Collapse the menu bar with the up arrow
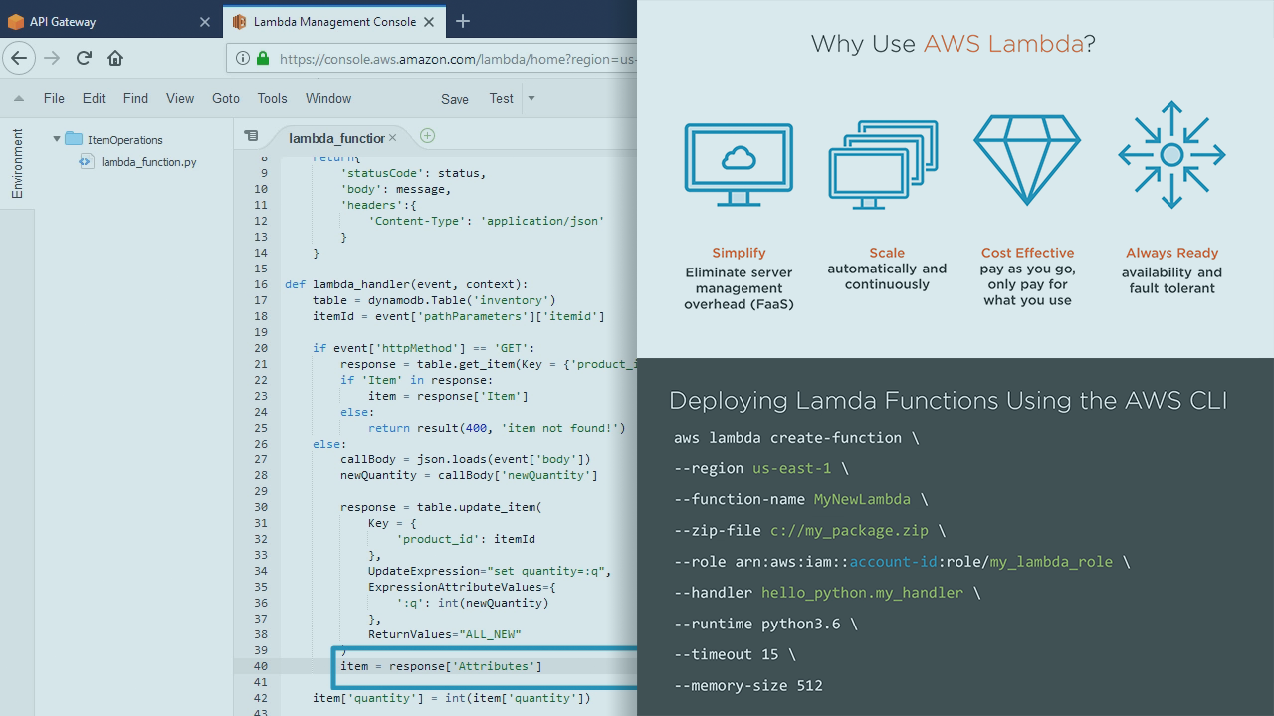The image size is (1274, 716). (x=19, y=99)
